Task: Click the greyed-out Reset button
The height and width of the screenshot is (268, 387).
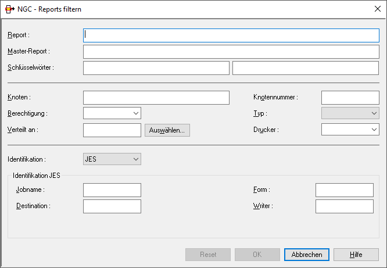Action: [208, 255]
